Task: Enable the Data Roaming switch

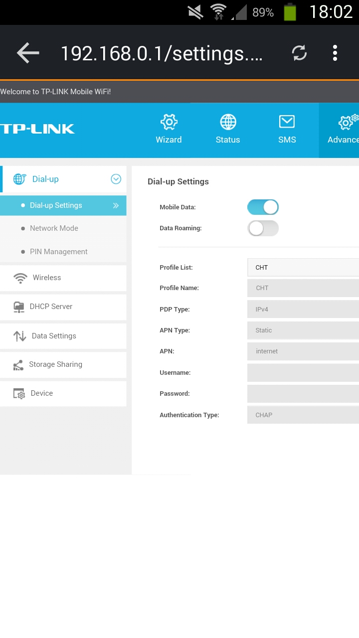Action: click(x=263, y=228)
